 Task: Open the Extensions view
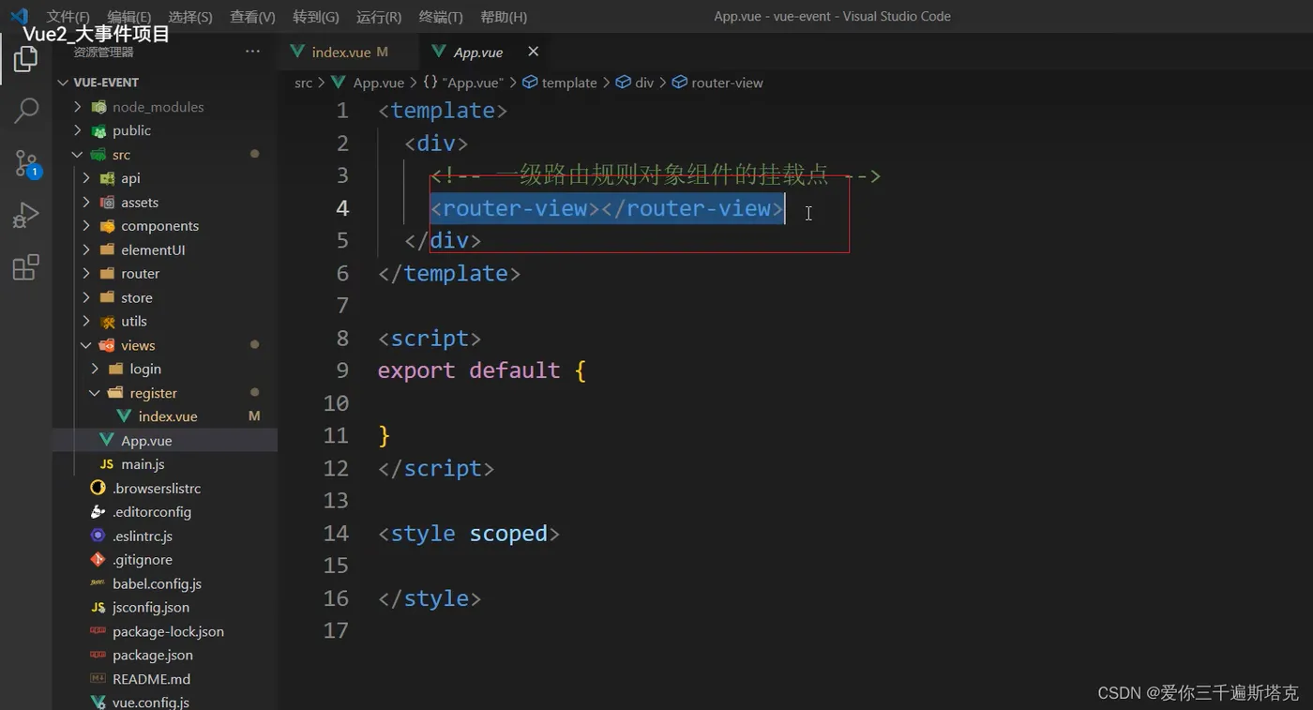point(25,268)
